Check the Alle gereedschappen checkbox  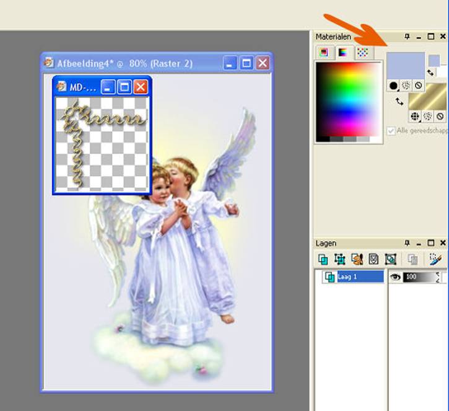[x=391, y=131]
